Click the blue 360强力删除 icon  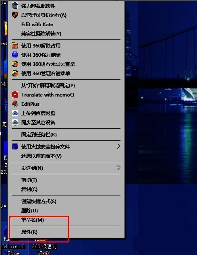[x=15, y=55]
